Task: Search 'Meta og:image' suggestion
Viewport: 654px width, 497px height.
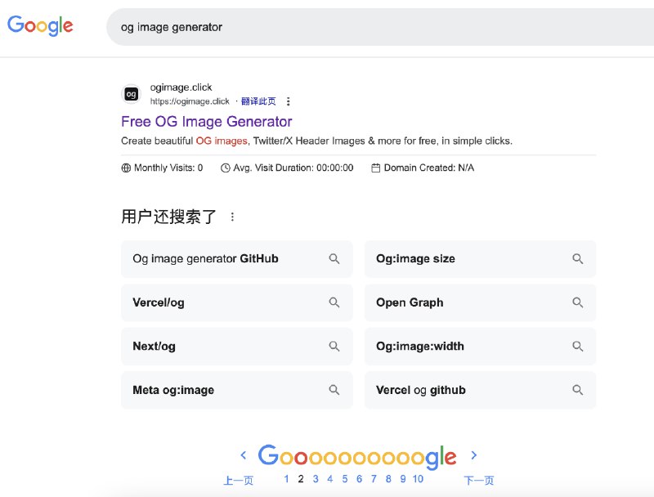Action: 237,390
